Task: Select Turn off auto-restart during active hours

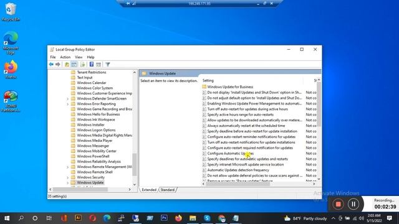Action: [248, 109]
